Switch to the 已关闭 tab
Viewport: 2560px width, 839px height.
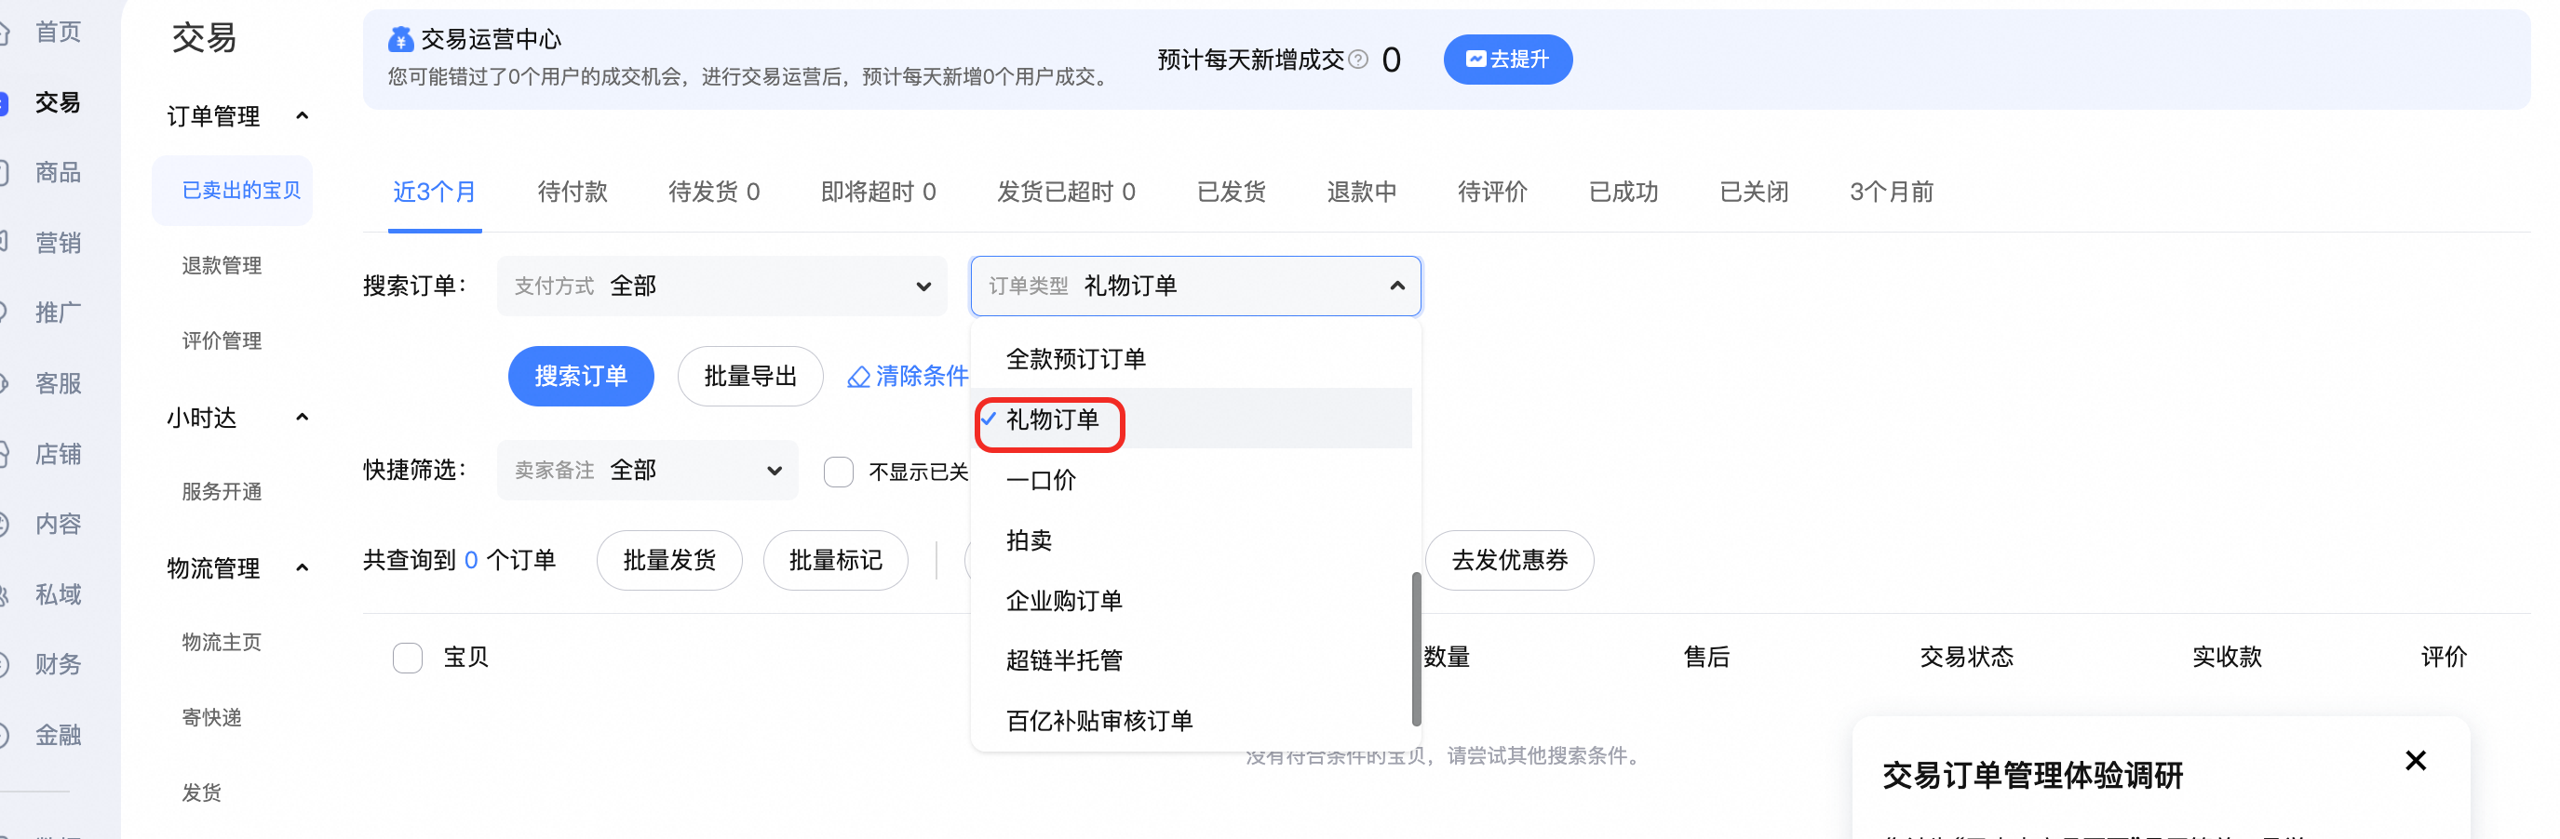[1754, 192]
